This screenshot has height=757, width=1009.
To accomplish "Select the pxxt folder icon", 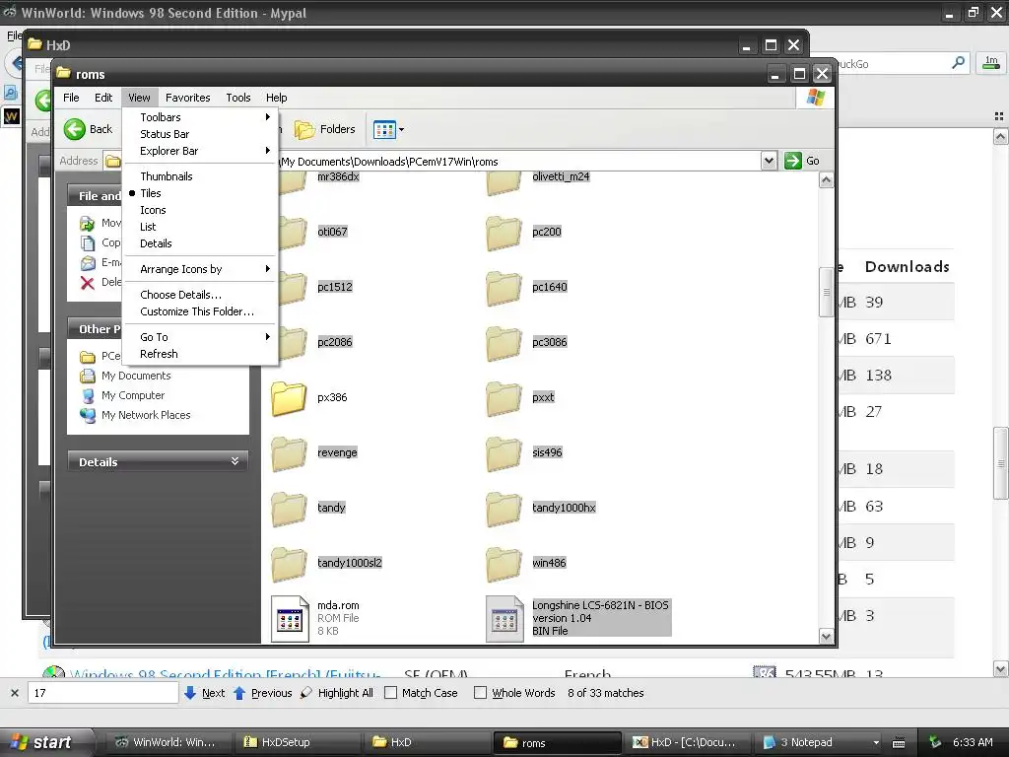I will (504, 398).
